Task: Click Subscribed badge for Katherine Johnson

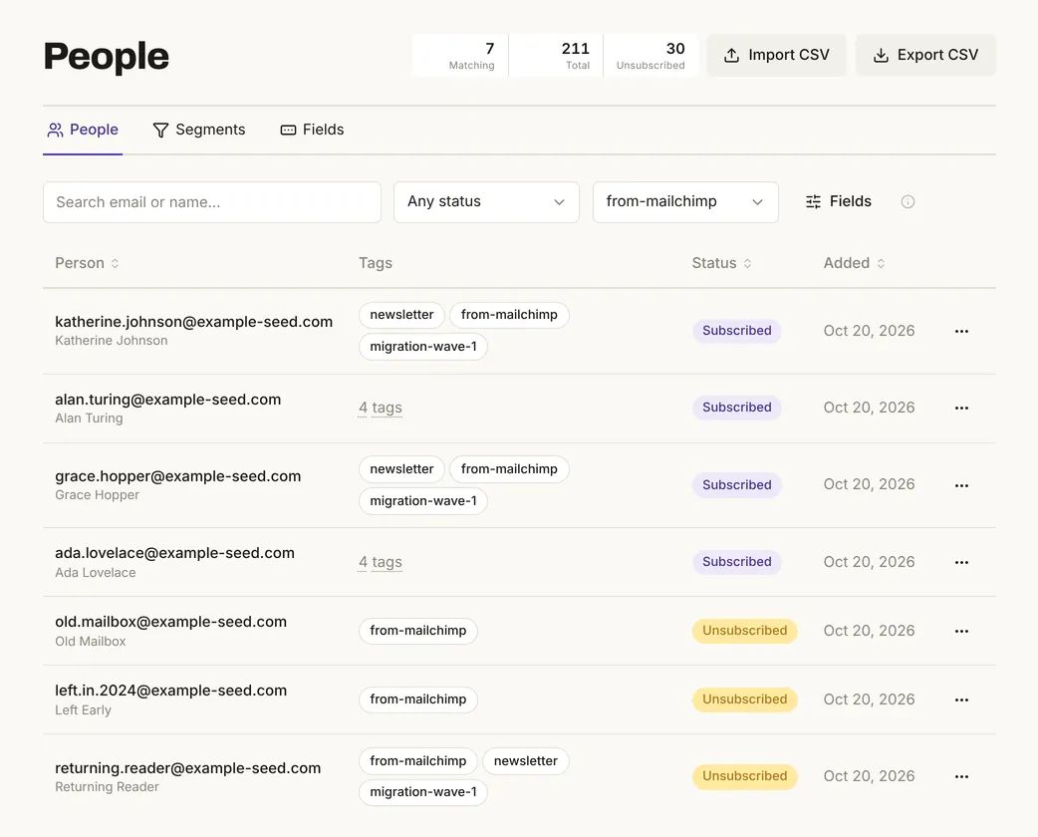Action: click(737, 331)
